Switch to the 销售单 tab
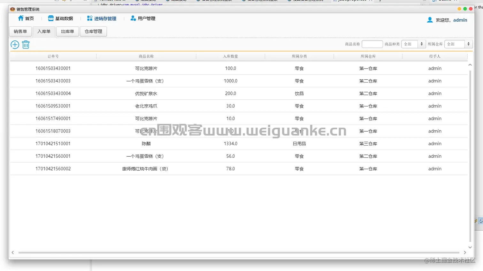The width and height of the screenshot is (483, 271). click(x=20, y=31)
